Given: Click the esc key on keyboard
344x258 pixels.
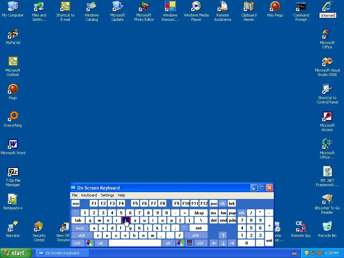Looking at the screenshot, I should click(x=76, y=203).
